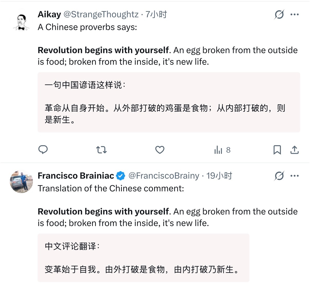Reply to Aikay's proverb post
Image resolution: width=310 pixels, height=293 pixels.
[43, 150]
